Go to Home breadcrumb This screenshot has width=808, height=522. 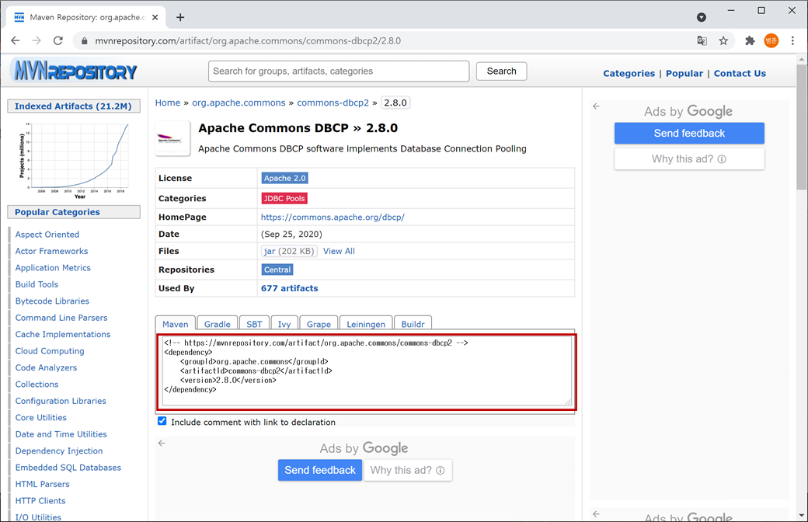(168, 103)
